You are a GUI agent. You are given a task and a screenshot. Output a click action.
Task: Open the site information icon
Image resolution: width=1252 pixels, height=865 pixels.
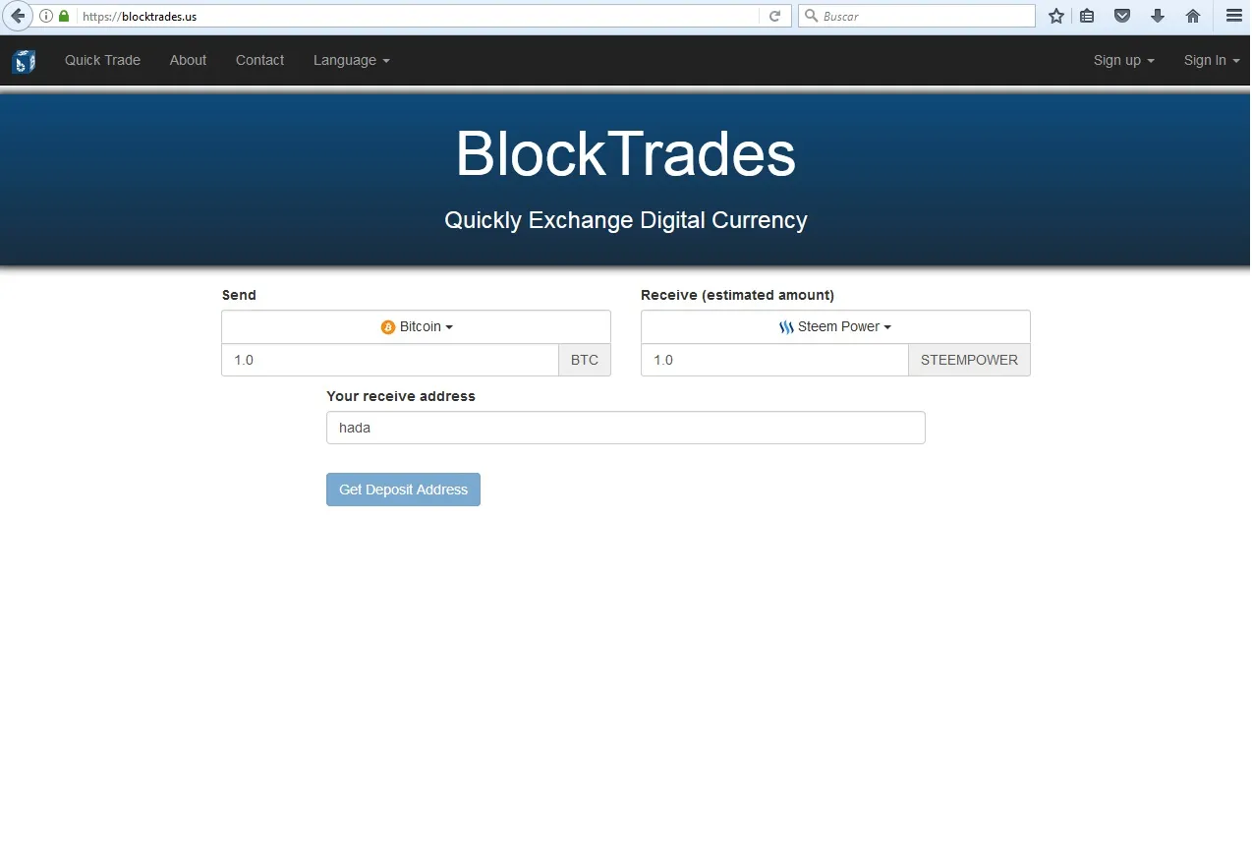(x=46, y=16)
